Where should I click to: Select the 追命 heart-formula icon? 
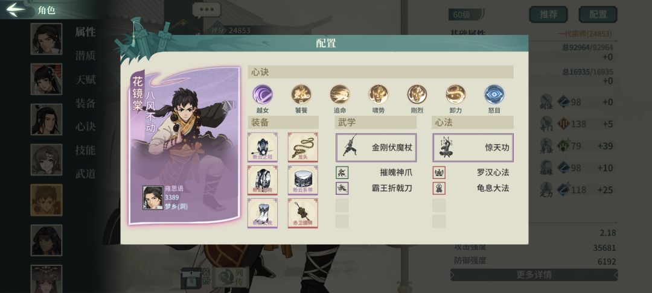[x=340, y=94]
